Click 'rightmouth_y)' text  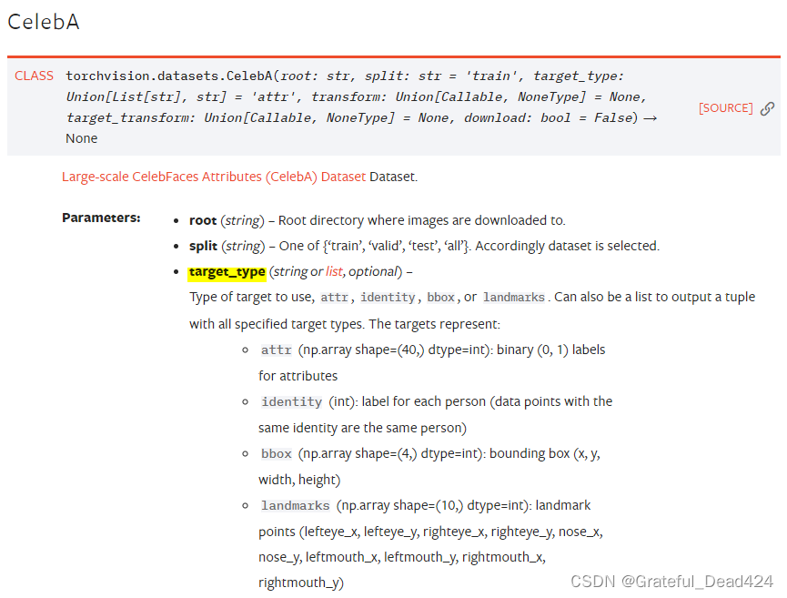pos(301,583)
